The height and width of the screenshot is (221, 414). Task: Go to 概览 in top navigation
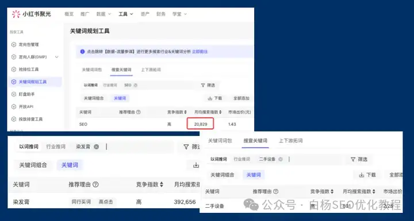pyautogui.click(x=69, y=14)
